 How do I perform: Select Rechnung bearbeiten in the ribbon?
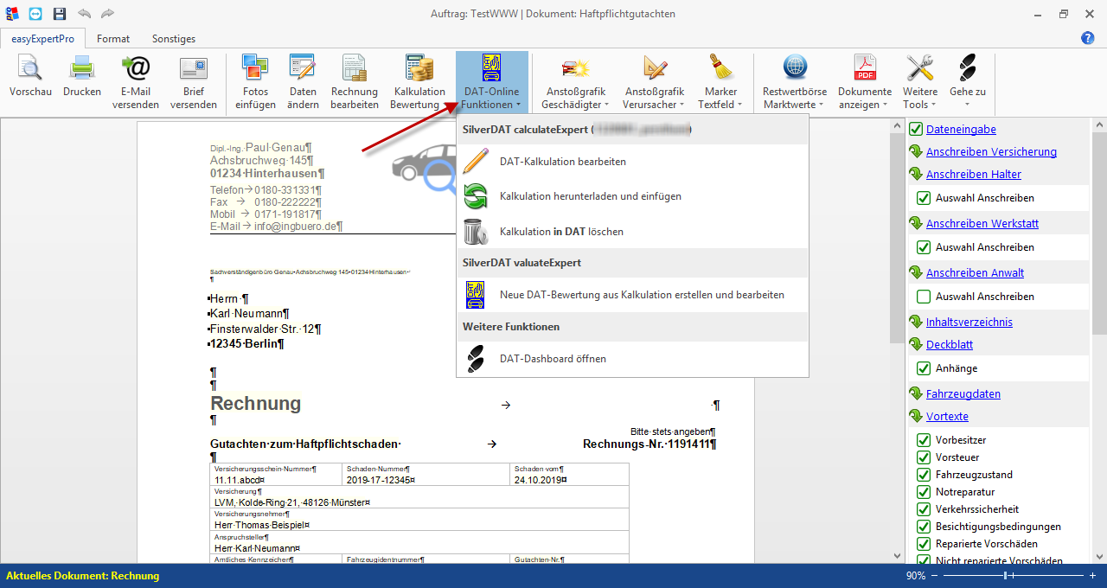click(355, 82)
